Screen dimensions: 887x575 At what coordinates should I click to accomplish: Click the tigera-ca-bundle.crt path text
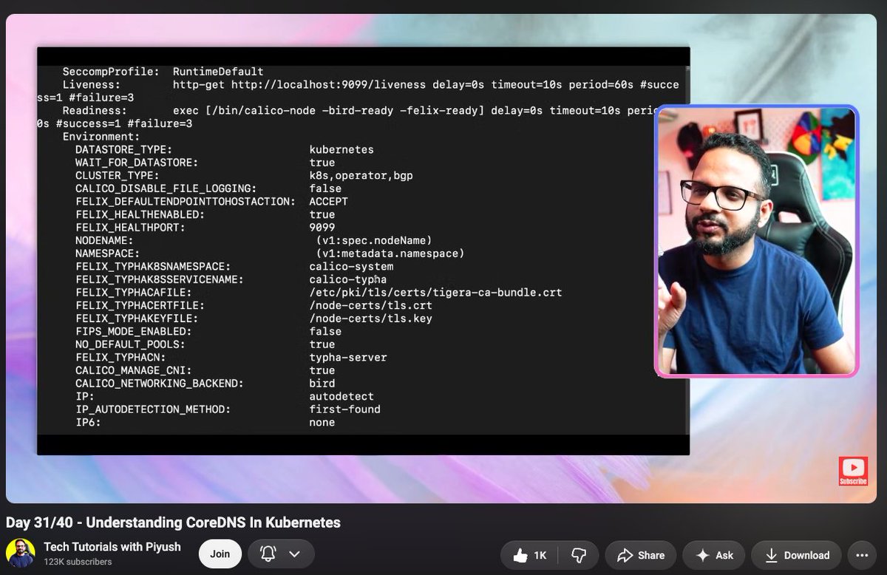tap(435, 293)
